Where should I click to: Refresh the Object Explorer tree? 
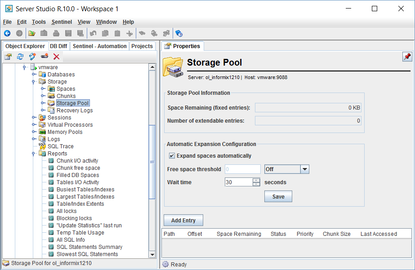pos(20,57)
